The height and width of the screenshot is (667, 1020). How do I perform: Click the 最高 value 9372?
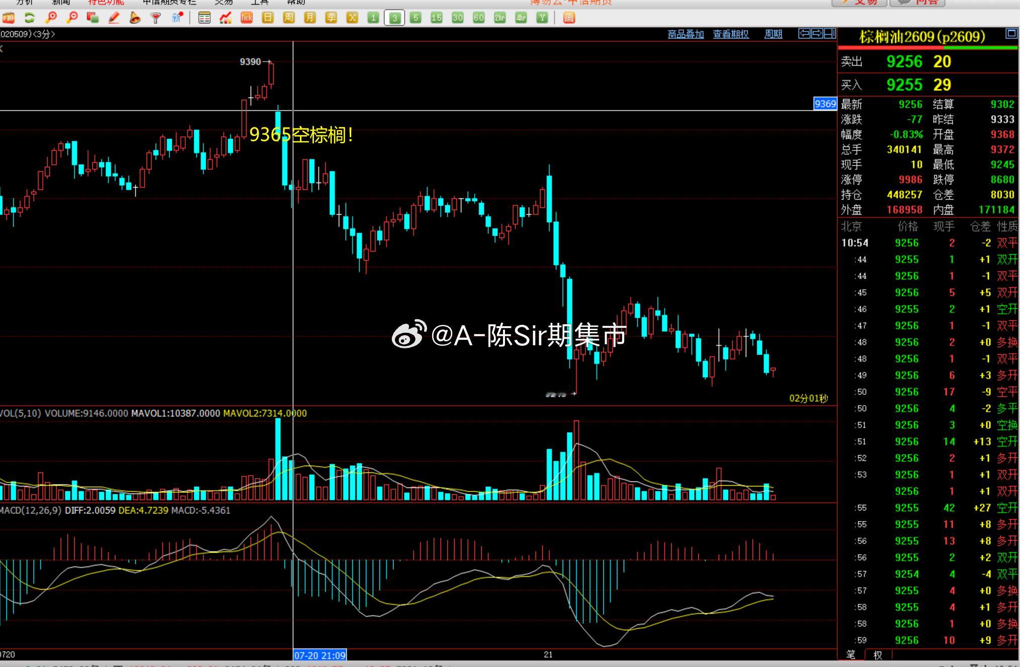click(1002, 150)
